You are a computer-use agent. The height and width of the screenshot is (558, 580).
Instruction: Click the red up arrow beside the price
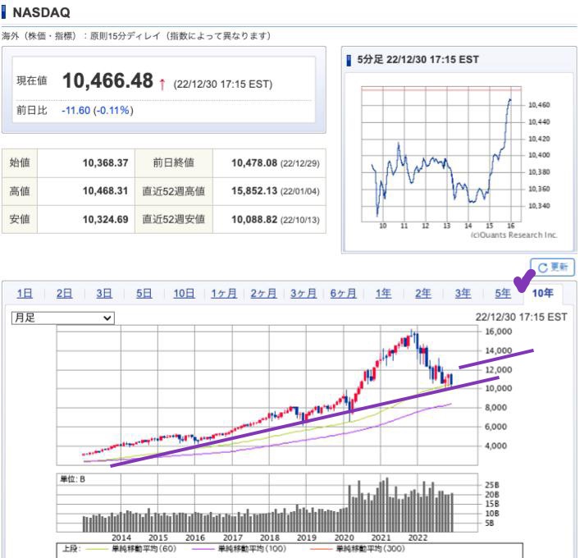[x=162, y=85]
